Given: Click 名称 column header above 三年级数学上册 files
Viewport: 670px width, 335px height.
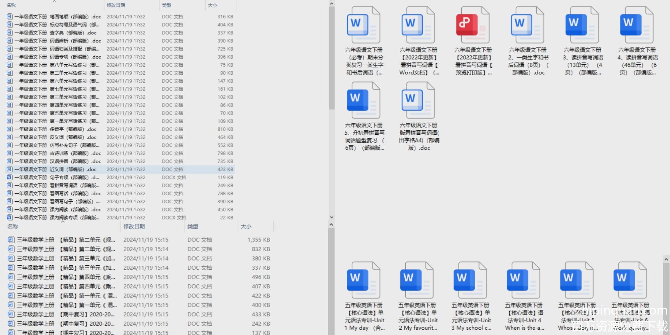Looking at the screenshot, I should (x=13, y=227).
